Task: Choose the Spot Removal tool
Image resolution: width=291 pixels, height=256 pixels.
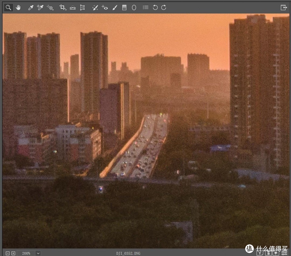Action: (x=95, y=8)
